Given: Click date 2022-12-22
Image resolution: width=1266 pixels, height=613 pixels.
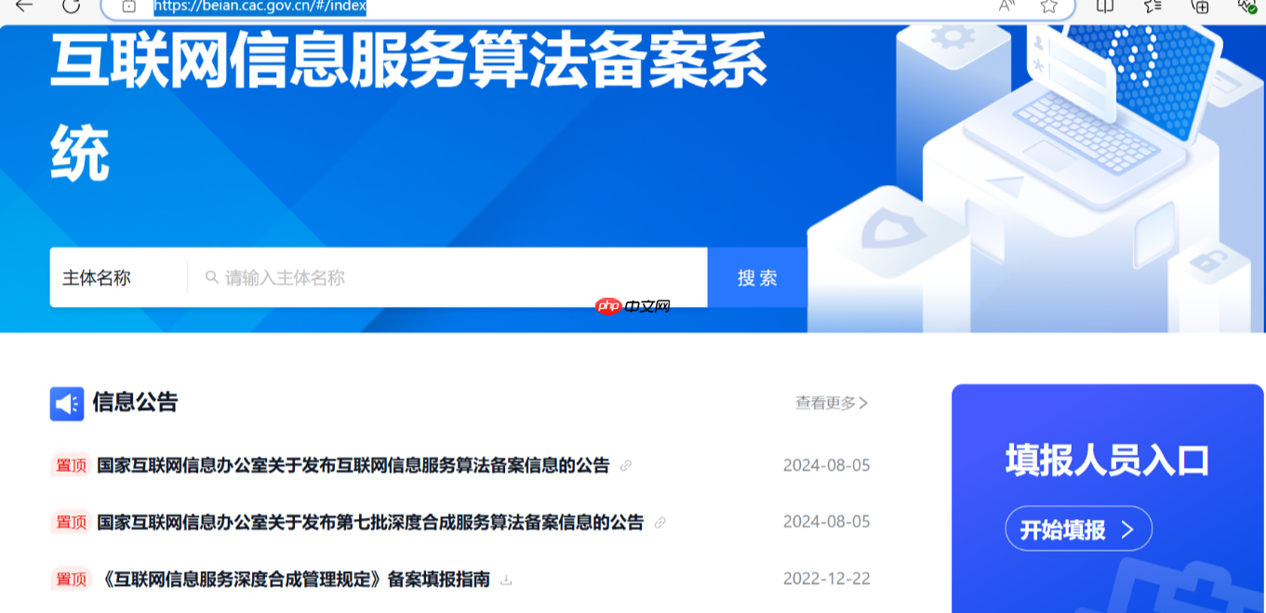Looking at the screenshot, I should click(x=827, y=579).
